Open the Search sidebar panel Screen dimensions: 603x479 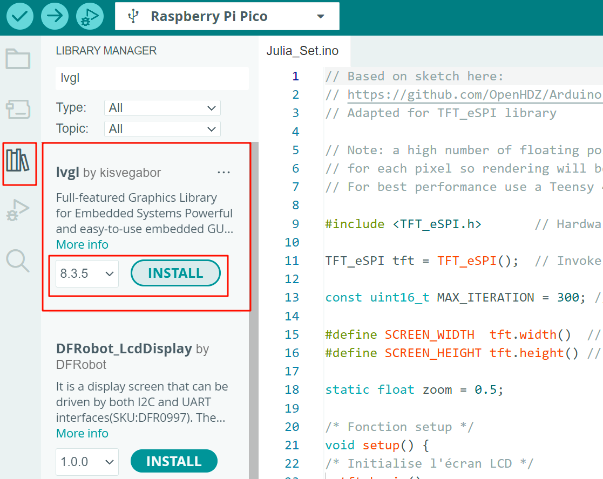(x=18, y=261)
